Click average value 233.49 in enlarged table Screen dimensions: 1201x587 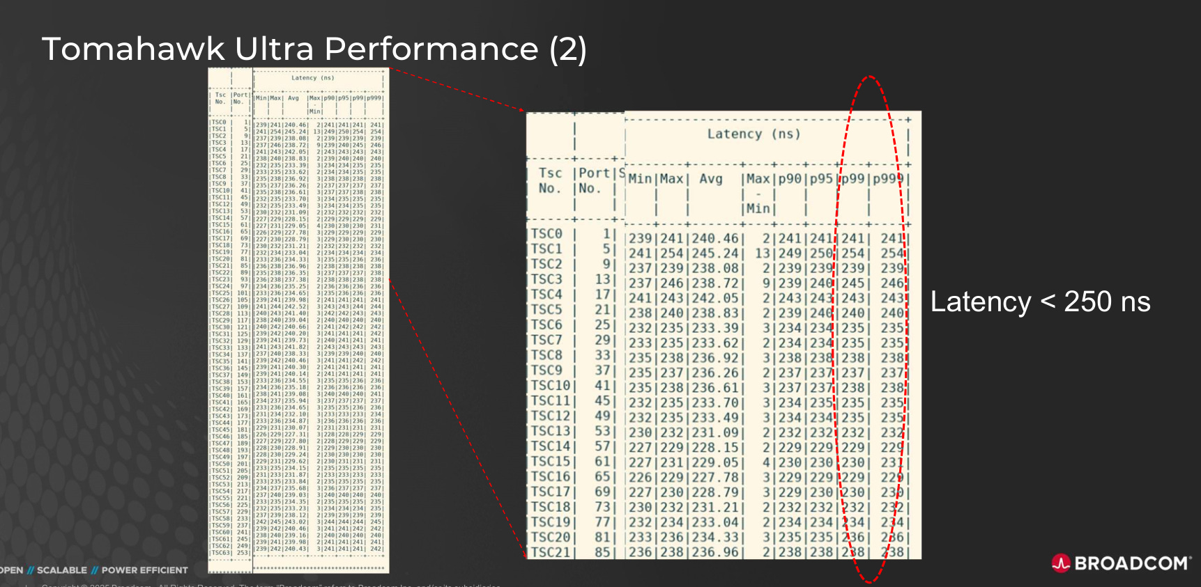715,418
